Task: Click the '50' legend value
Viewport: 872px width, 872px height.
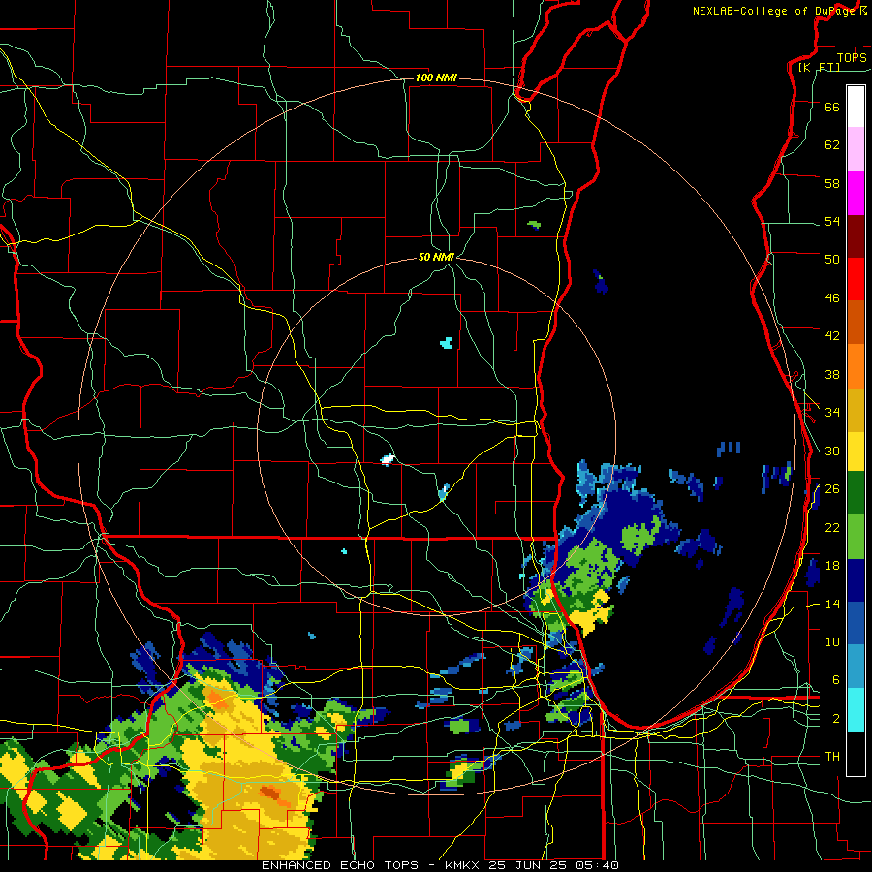Action: tap(832, 260)
